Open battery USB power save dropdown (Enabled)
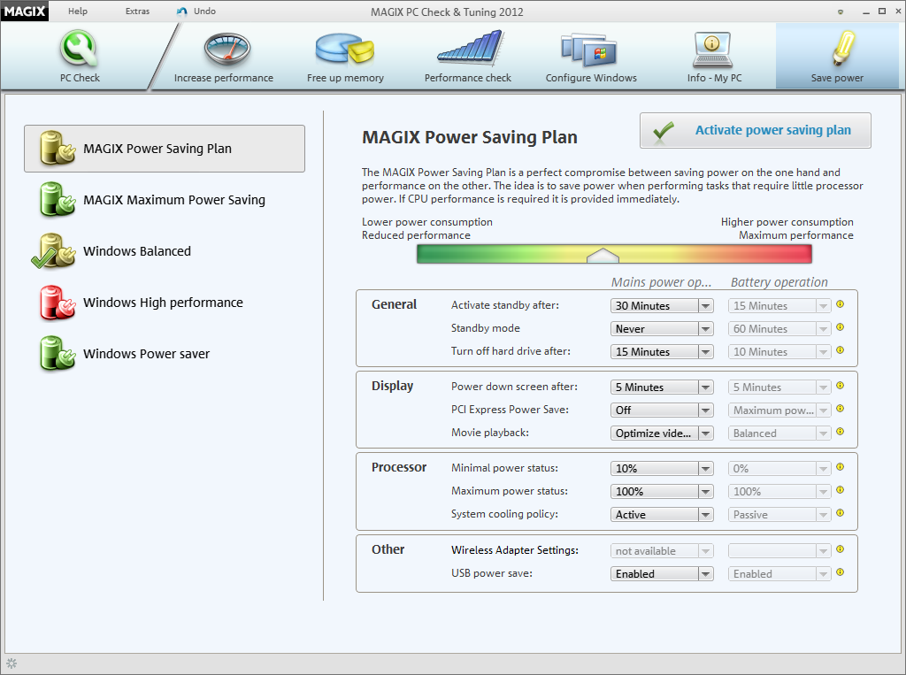 (779, 574)
